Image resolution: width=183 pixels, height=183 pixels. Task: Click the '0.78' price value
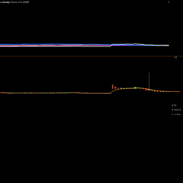(174, 105)
